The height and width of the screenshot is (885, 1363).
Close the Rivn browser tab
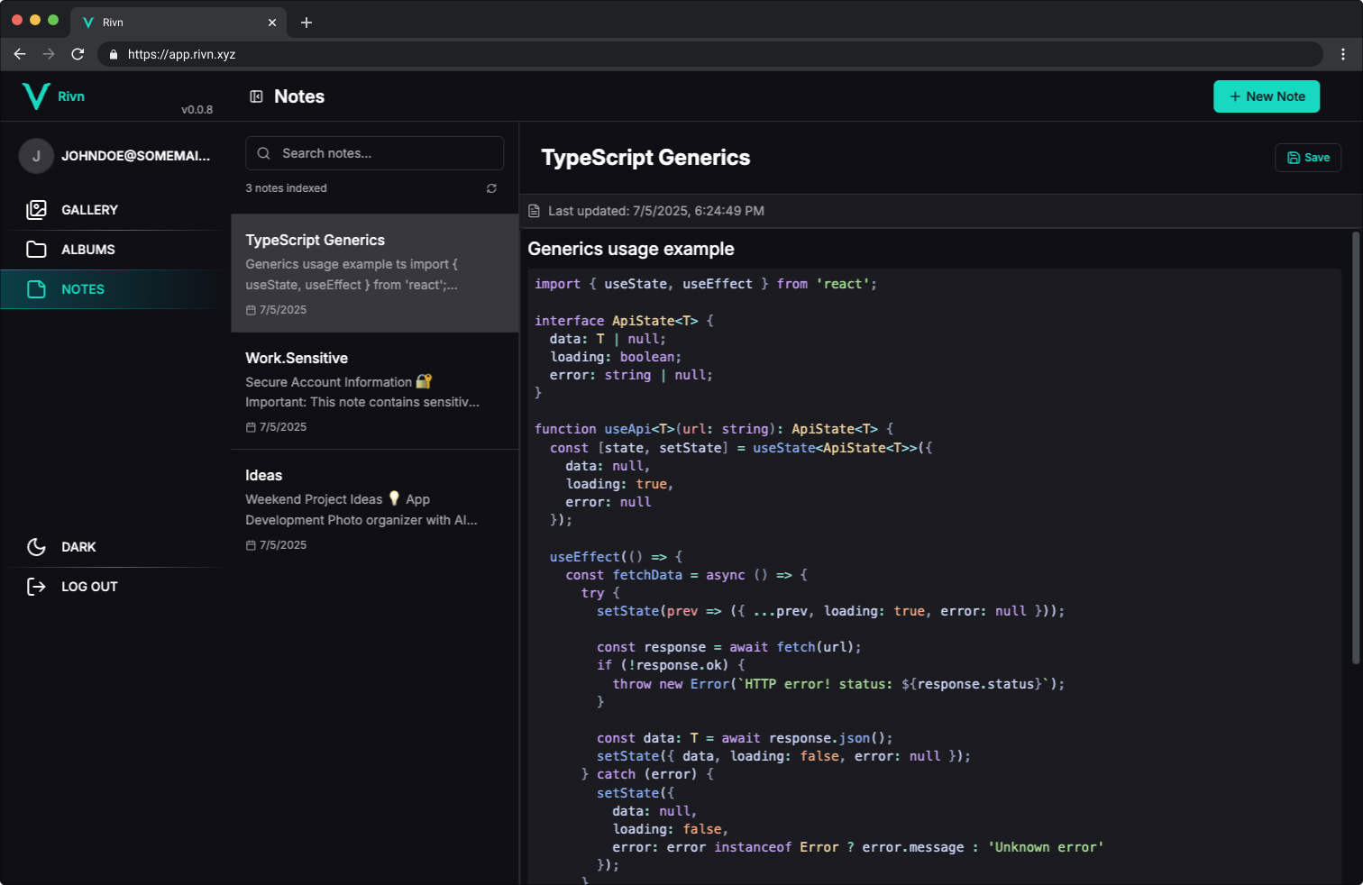pos(272,23)
